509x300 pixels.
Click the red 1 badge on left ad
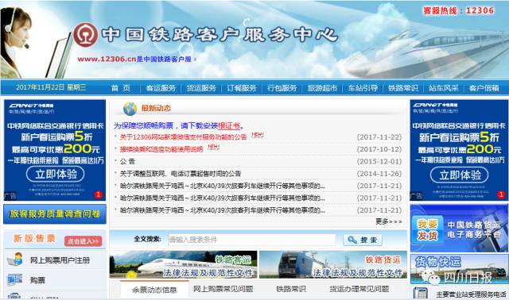tap(99, 194)
